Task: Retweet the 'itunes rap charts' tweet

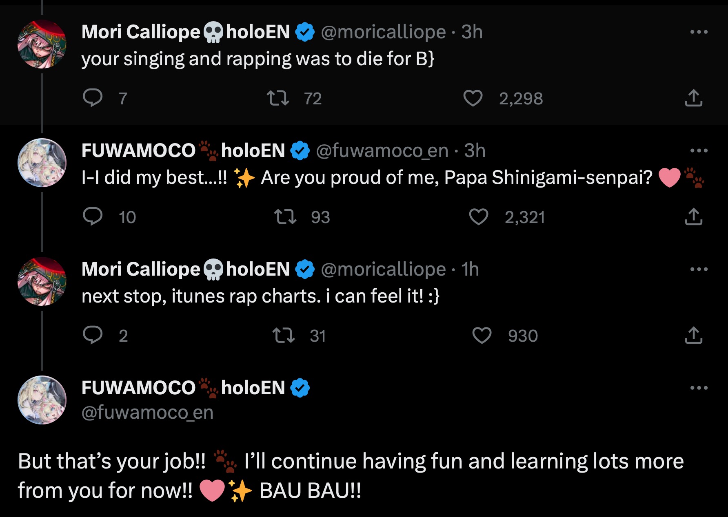Action: pyautogui.click(x=284, y=335)
